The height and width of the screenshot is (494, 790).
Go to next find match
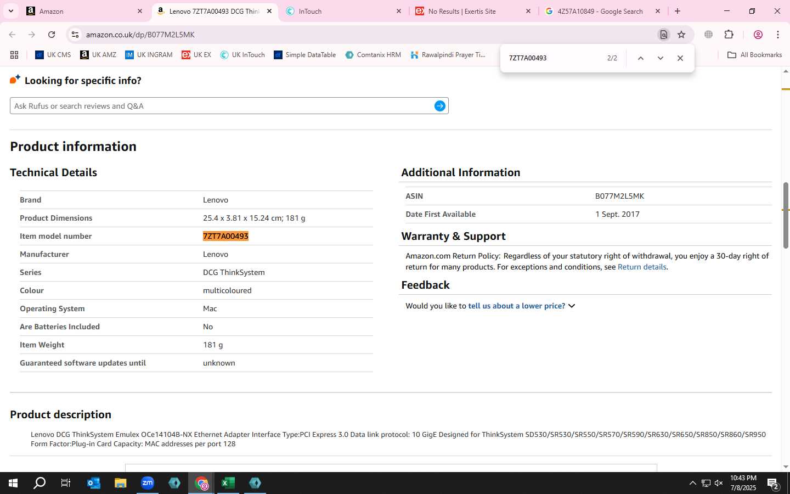click(661, 58)
